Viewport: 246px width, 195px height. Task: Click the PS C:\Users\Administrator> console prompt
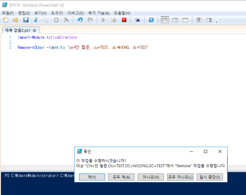tap(32, 175)
